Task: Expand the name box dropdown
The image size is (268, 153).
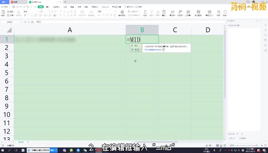Action: pos(21,22)
